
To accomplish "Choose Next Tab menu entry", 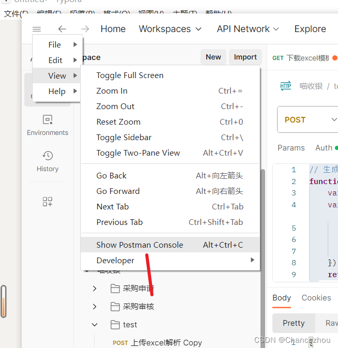I will (170, 207).
